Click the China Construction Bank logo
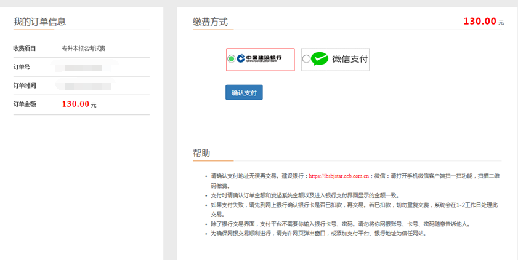 [x=259, y=58]
